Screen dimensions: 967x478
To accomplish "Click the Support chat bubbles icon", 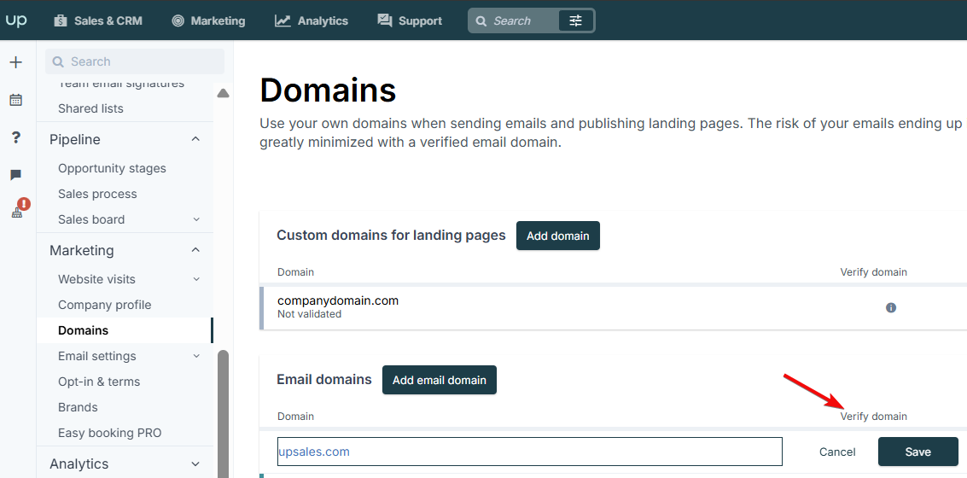I will [385, 20].
